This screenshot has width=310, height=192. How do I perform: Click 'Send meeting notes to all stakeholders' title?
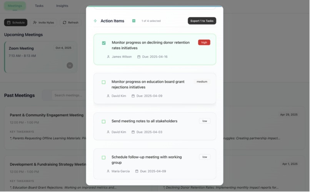point(144,121)
